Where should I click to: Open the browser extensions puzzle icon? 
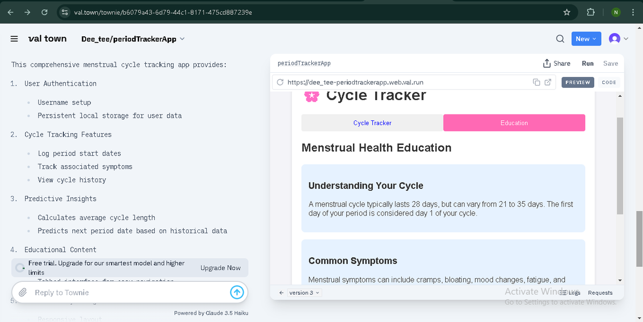tap(590, 12)
